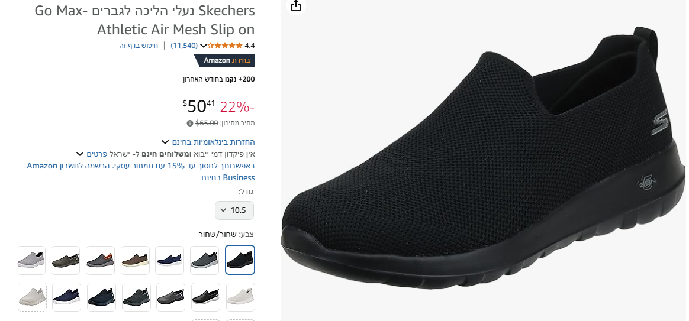Select the black/black shoe color swatch
Image resolution: width=689 pixels, height=321 pixels.
240,260
